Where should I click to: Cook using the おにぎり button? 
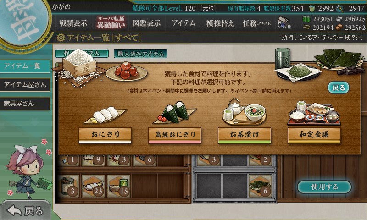[105, 135]
